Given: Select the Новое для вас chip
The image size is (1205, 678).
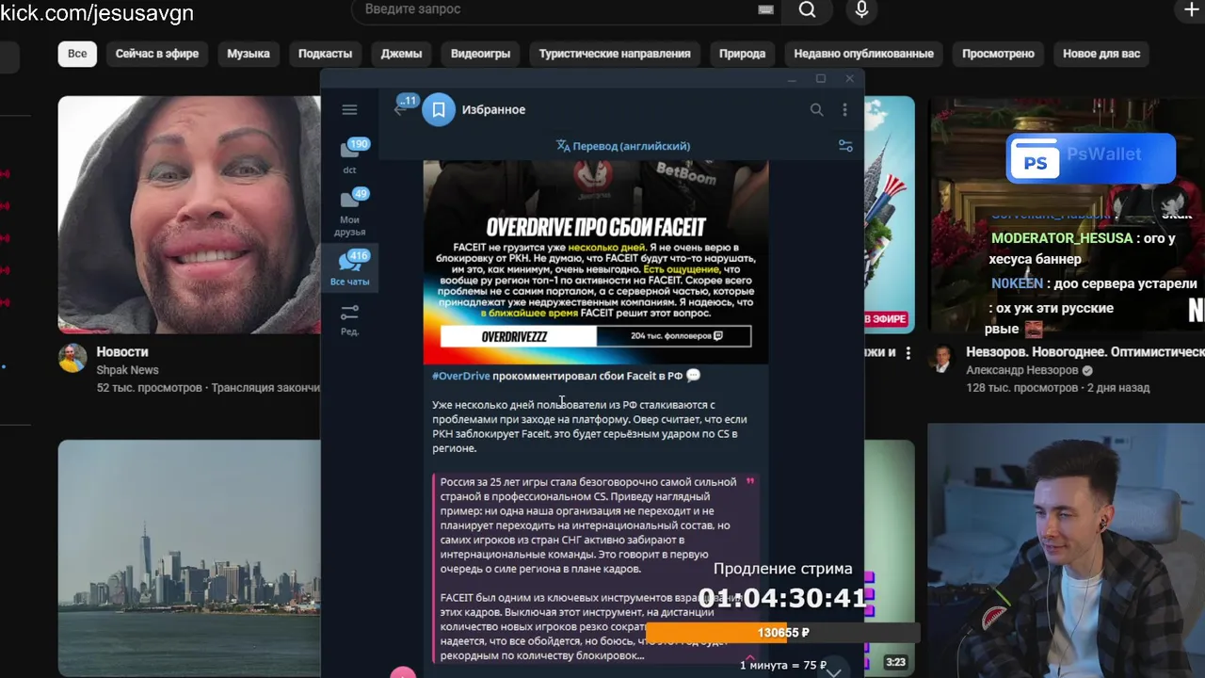Looking at the screenshot, I should tap(1101, 54).
